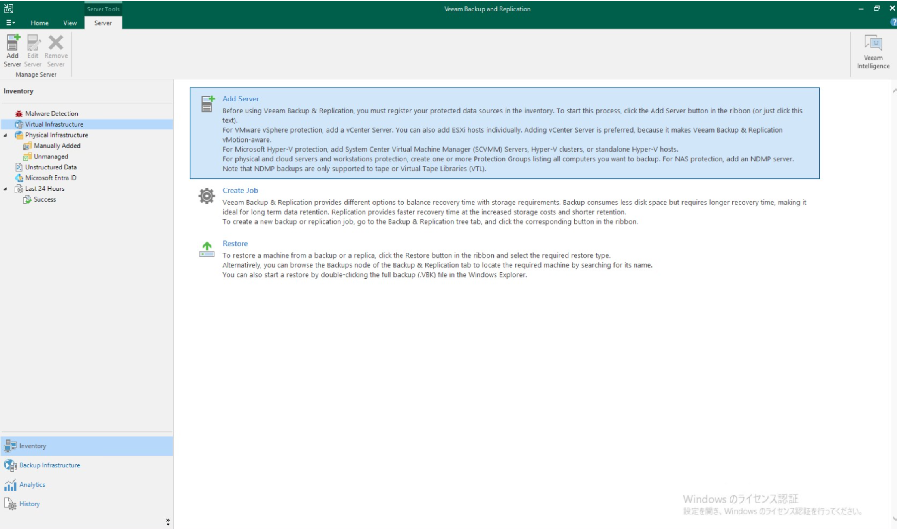Click the 'Manage Server' ribbon group label
This screenshot has width=897, height=529.
click(36, 75)
